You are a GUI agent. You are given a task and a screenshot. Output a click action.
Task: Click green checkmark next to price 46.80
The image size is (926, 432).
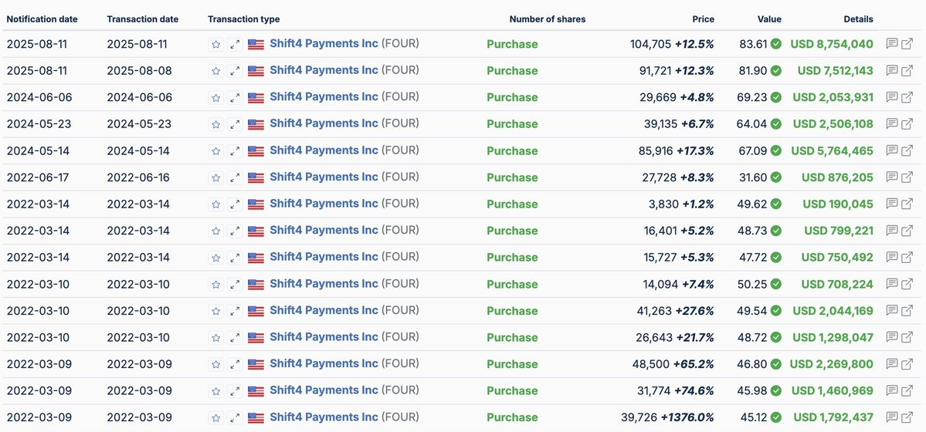(776, 364)
